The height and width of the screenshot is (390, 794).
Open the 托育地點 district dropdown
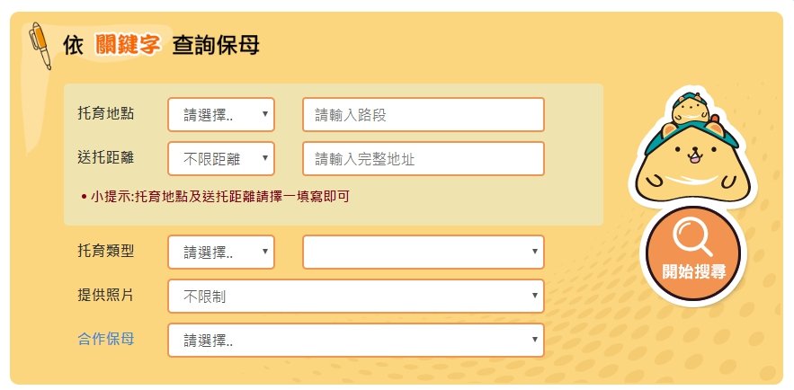(x=221, y=115)
